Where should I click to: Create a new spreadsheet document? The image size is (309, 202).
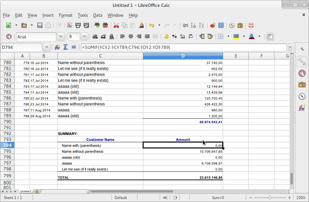click(9, 25)
